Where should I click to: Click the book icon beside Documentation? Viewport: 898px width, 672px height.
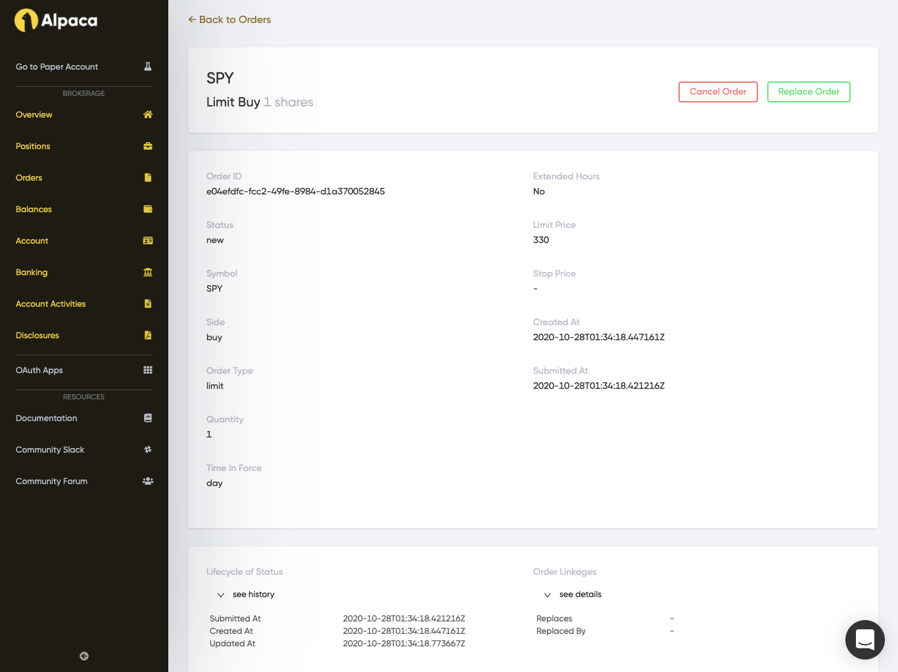(x=148, y=418)
